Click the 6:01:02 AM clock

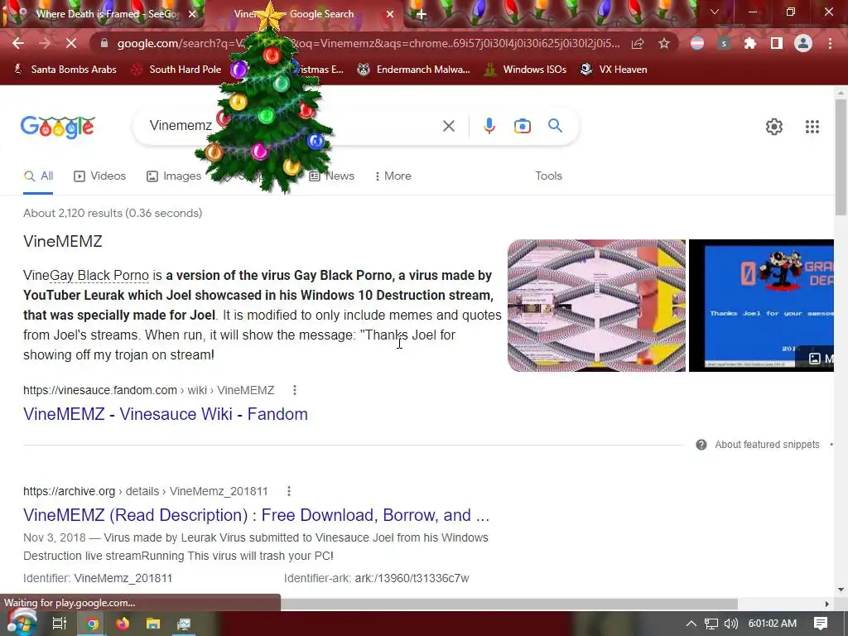point(773,624)
